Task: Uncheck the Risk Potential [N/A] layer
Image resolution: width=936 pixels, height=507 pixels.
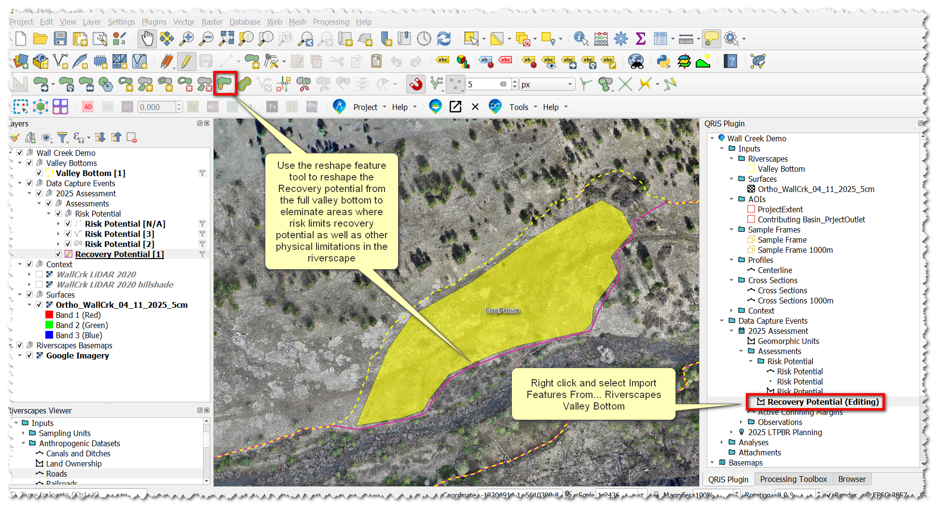Action: coord(68,224)
